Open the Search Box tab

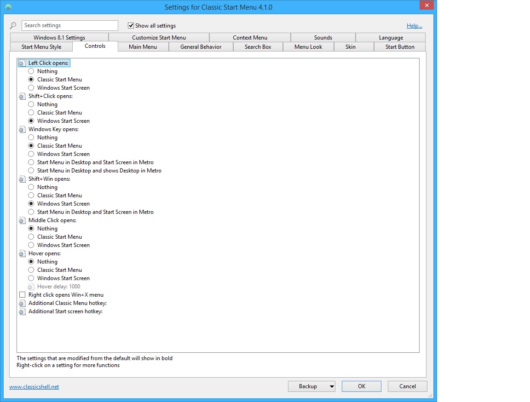(x=258, y=47)
